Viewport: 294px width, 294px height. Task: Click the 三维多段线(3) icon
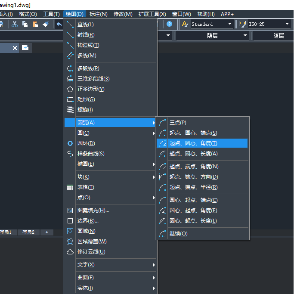70,79
